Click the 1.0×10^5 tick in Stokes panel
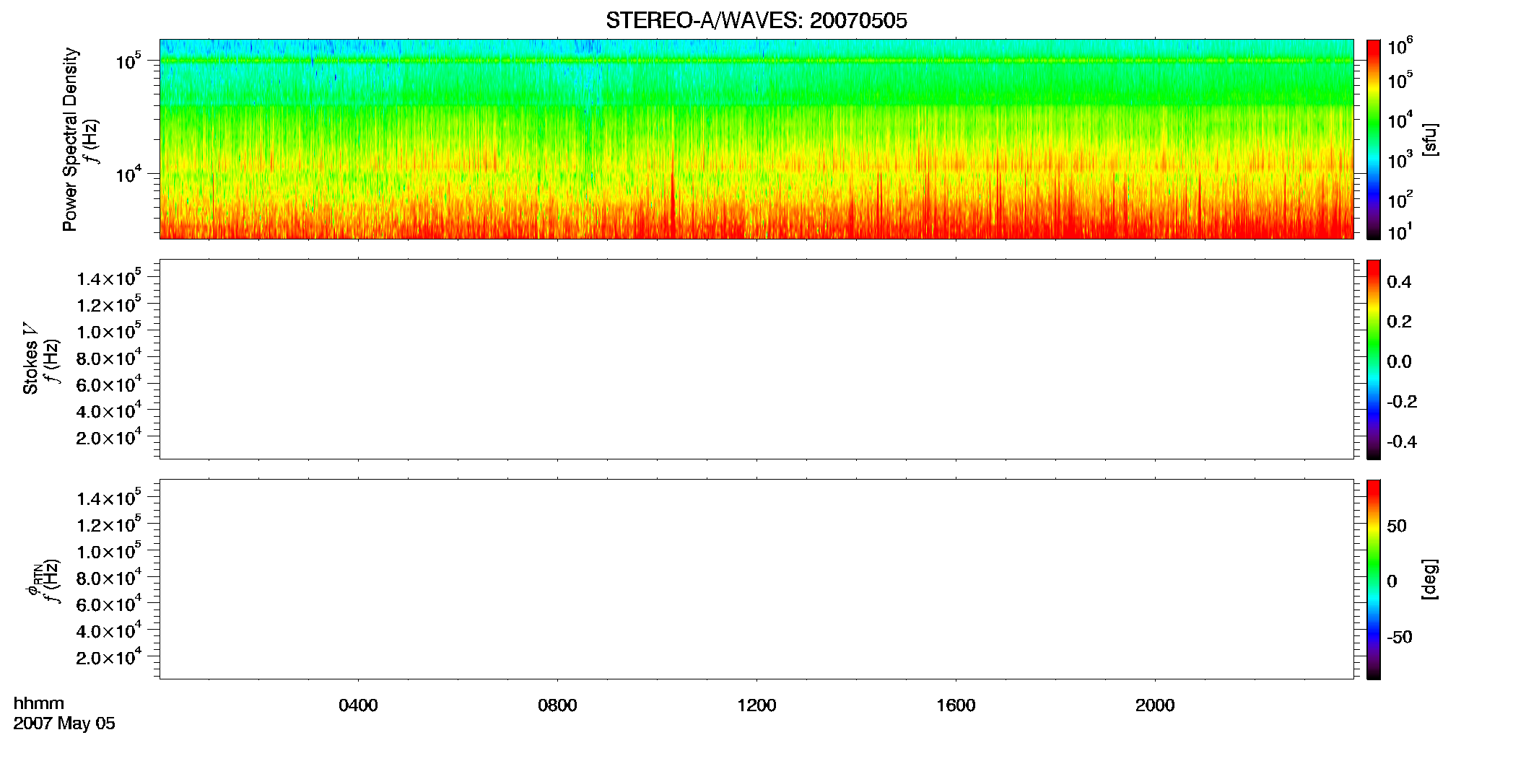Image resolution: width=1513 pixels, height=779 pixels. pyautogui.click(x=109, y=331)
